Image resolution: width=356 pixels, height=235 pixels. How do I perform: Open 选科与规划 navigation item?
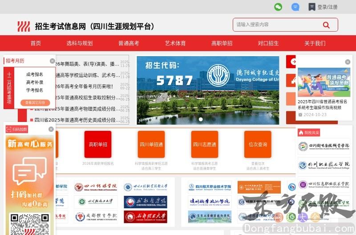[x=80, y=43]
